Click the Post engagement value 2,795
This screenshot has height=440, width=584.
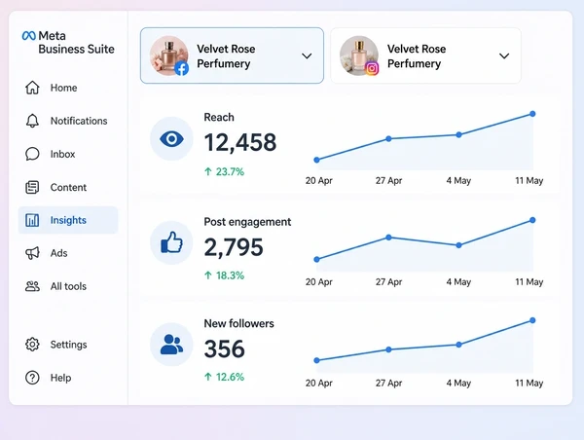click(234, 247)
